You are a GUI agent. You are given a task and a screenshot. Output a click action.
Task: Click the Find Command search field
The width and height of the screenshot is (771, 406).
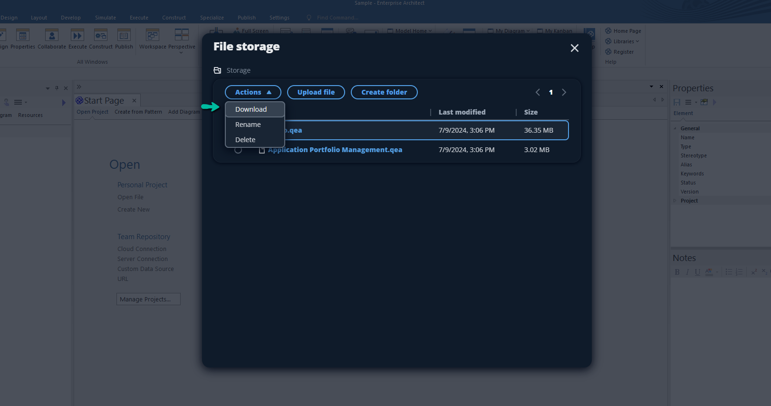[x=338, y=18]
